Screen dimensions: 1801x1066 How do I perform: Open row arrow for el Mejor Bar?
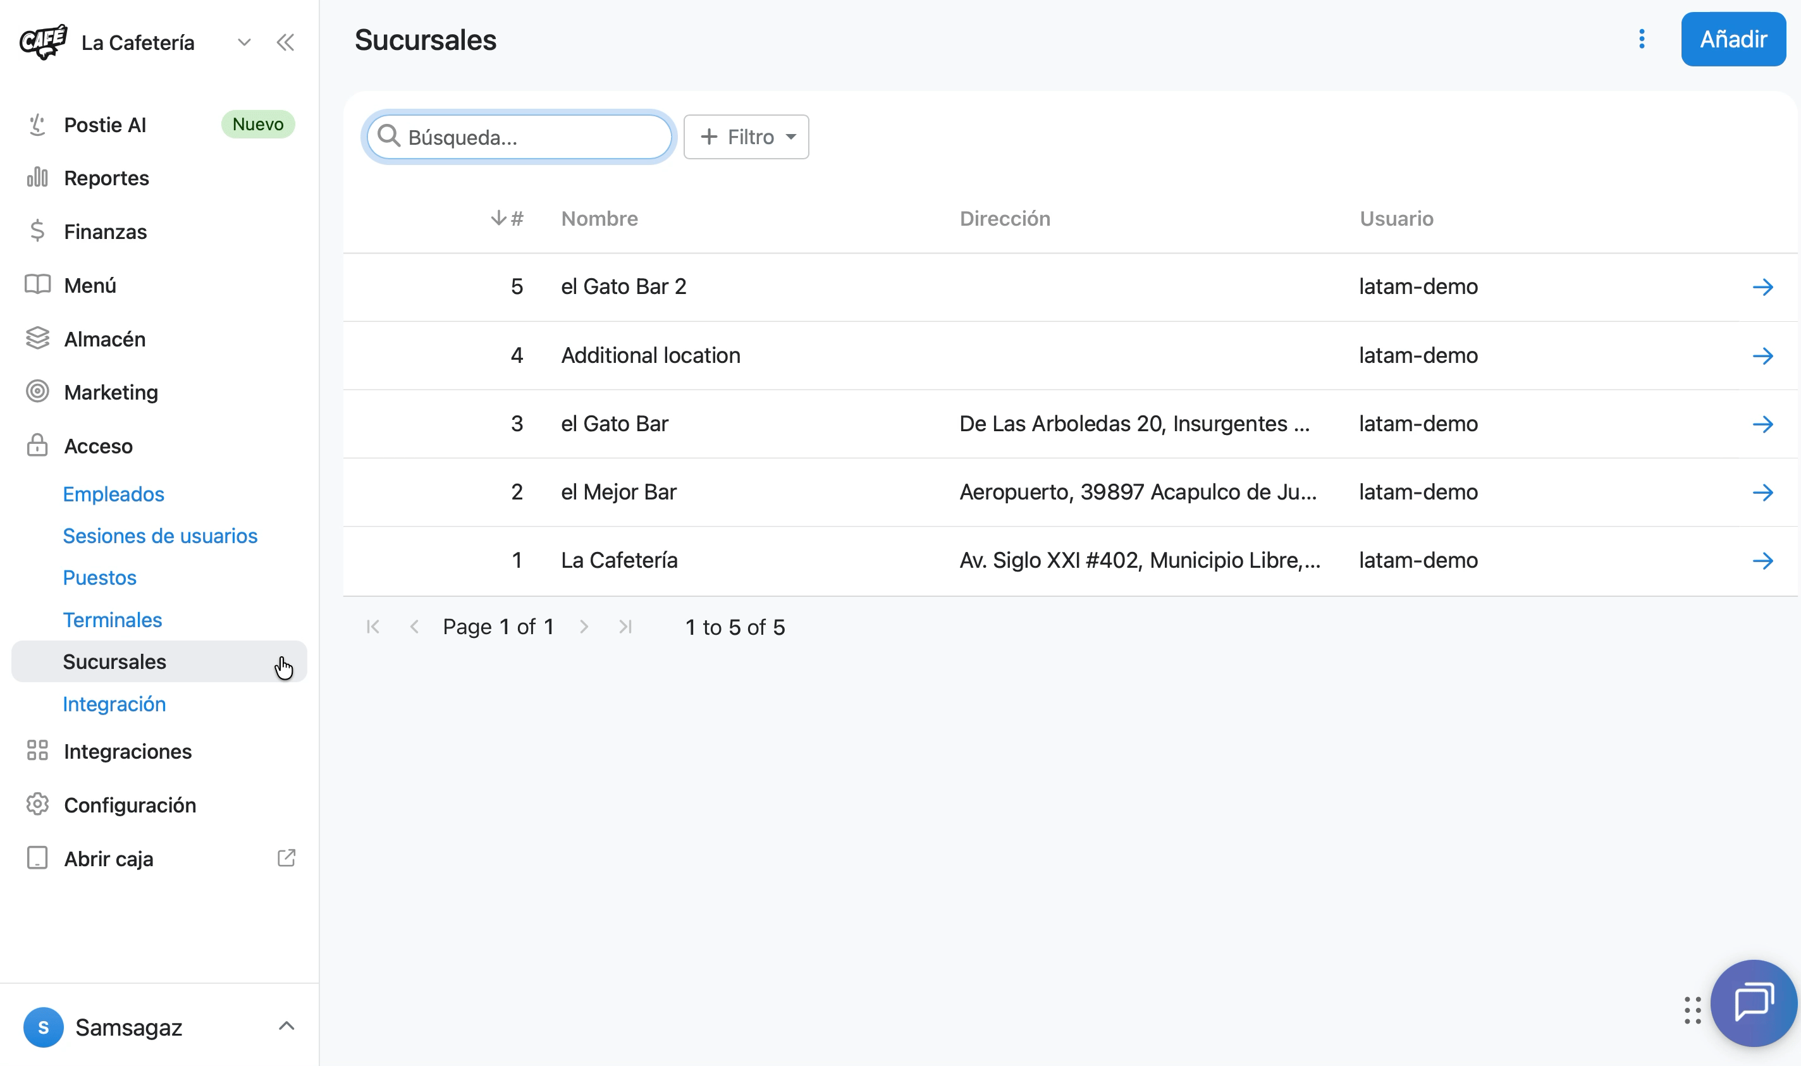coord(1763,492)
